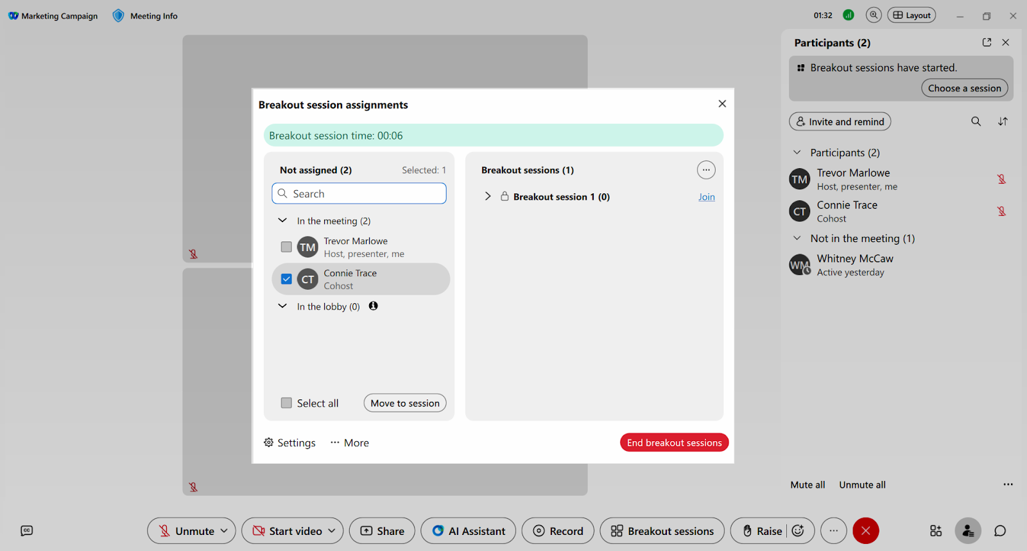The image size is (1027, 551).
Task: Join Breakout session 1 link
Action: point(706,197)
